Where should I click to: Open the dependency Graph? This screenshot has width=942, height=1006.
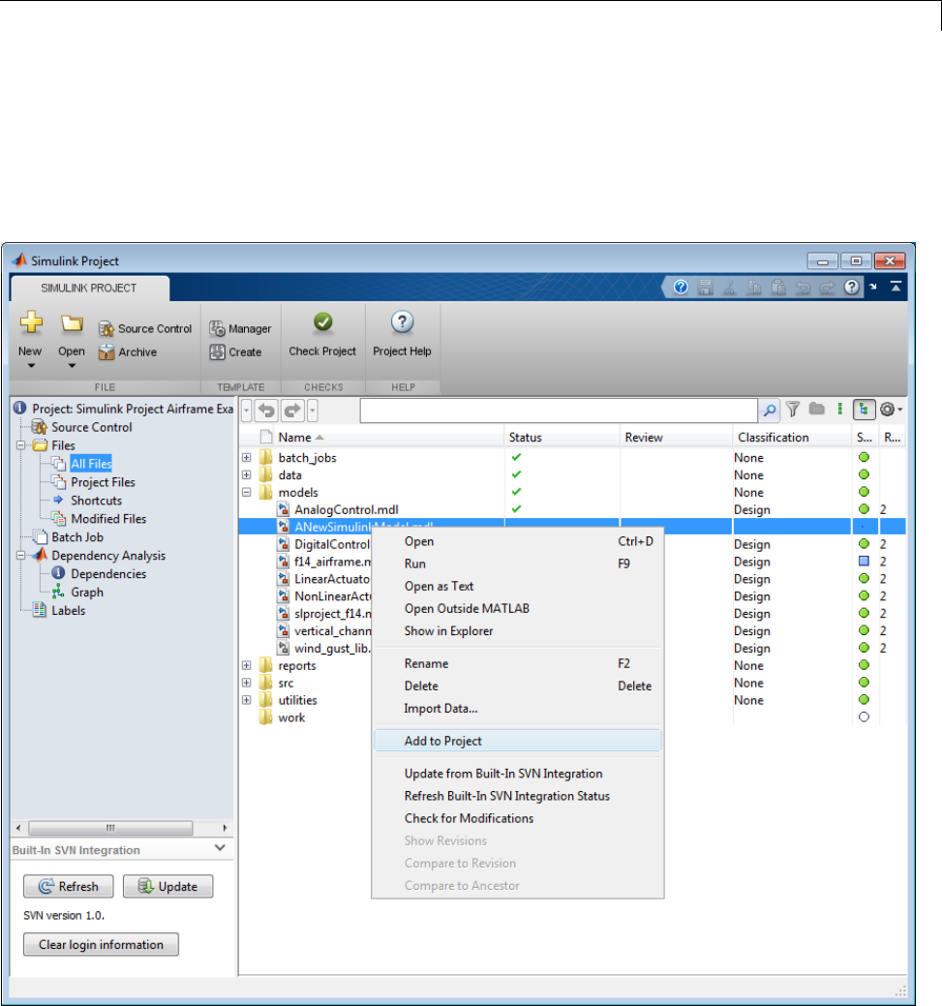pos(86,593)
